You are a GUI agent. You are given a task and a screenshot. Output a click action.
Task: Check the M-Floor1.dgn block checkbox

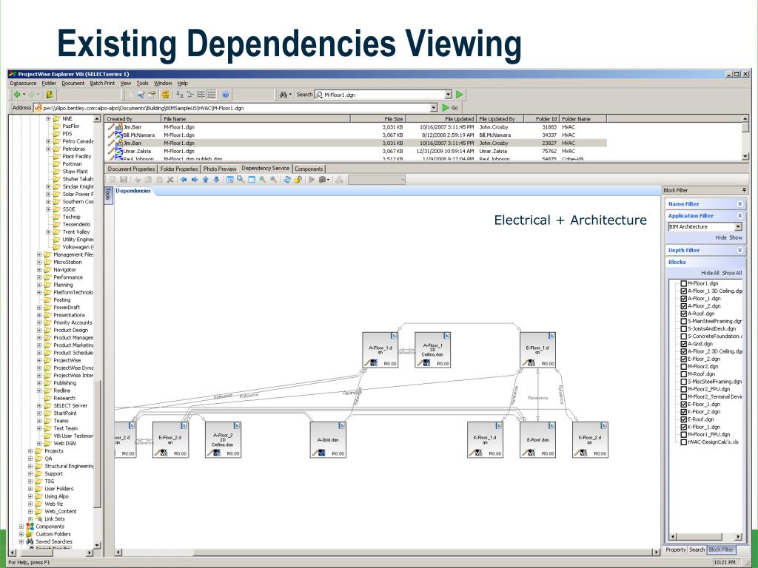[683, 283]
